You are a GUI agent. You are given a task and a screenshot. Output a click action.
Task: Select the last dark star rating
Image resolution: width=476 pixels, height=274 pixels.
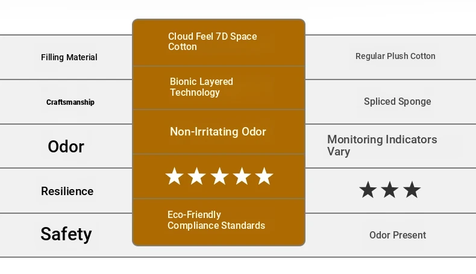click(412, 190)
